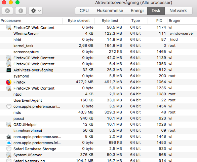Click icon of FirefoxCP Web Content PID 1235
197x162 pixels.
tap(9, 88)
